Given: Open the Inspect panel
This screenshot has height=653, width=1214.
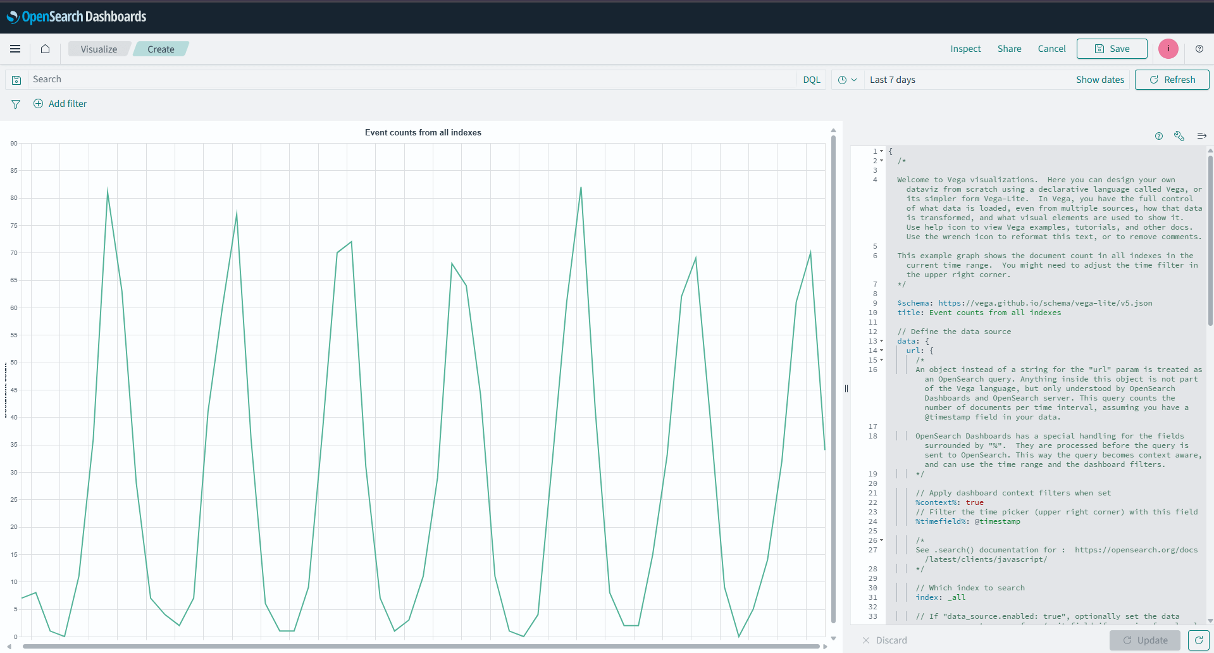Looking at the screenshot, I should [x=965, y=49].
